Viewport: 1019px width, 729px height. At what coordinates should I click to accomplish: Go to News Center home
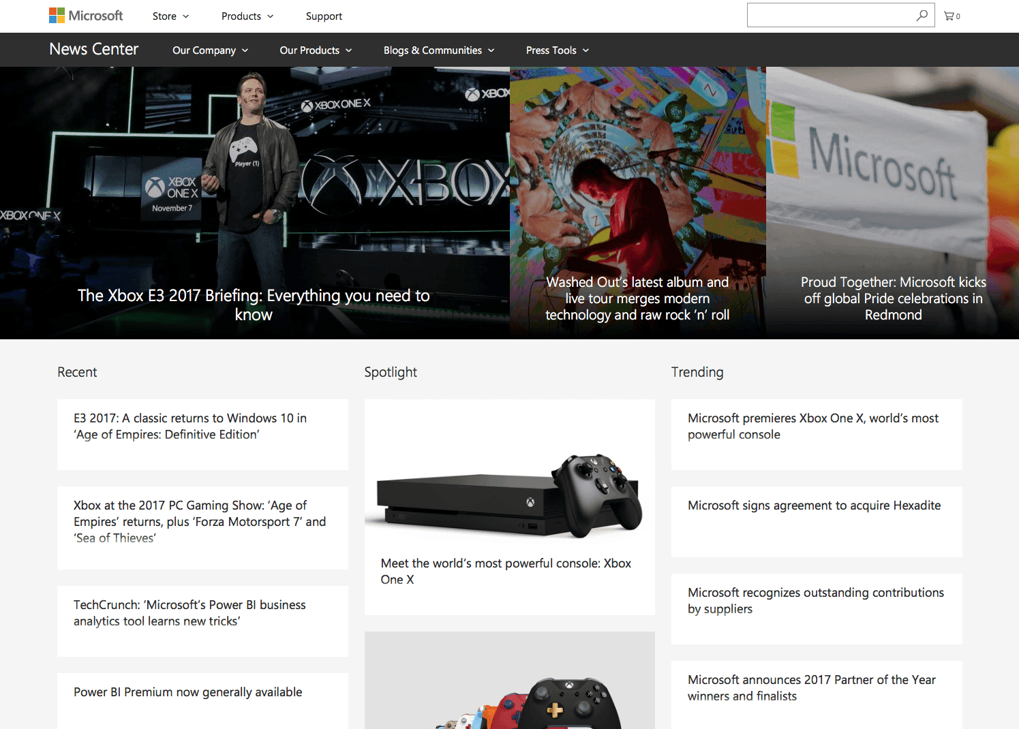(94, 50)
